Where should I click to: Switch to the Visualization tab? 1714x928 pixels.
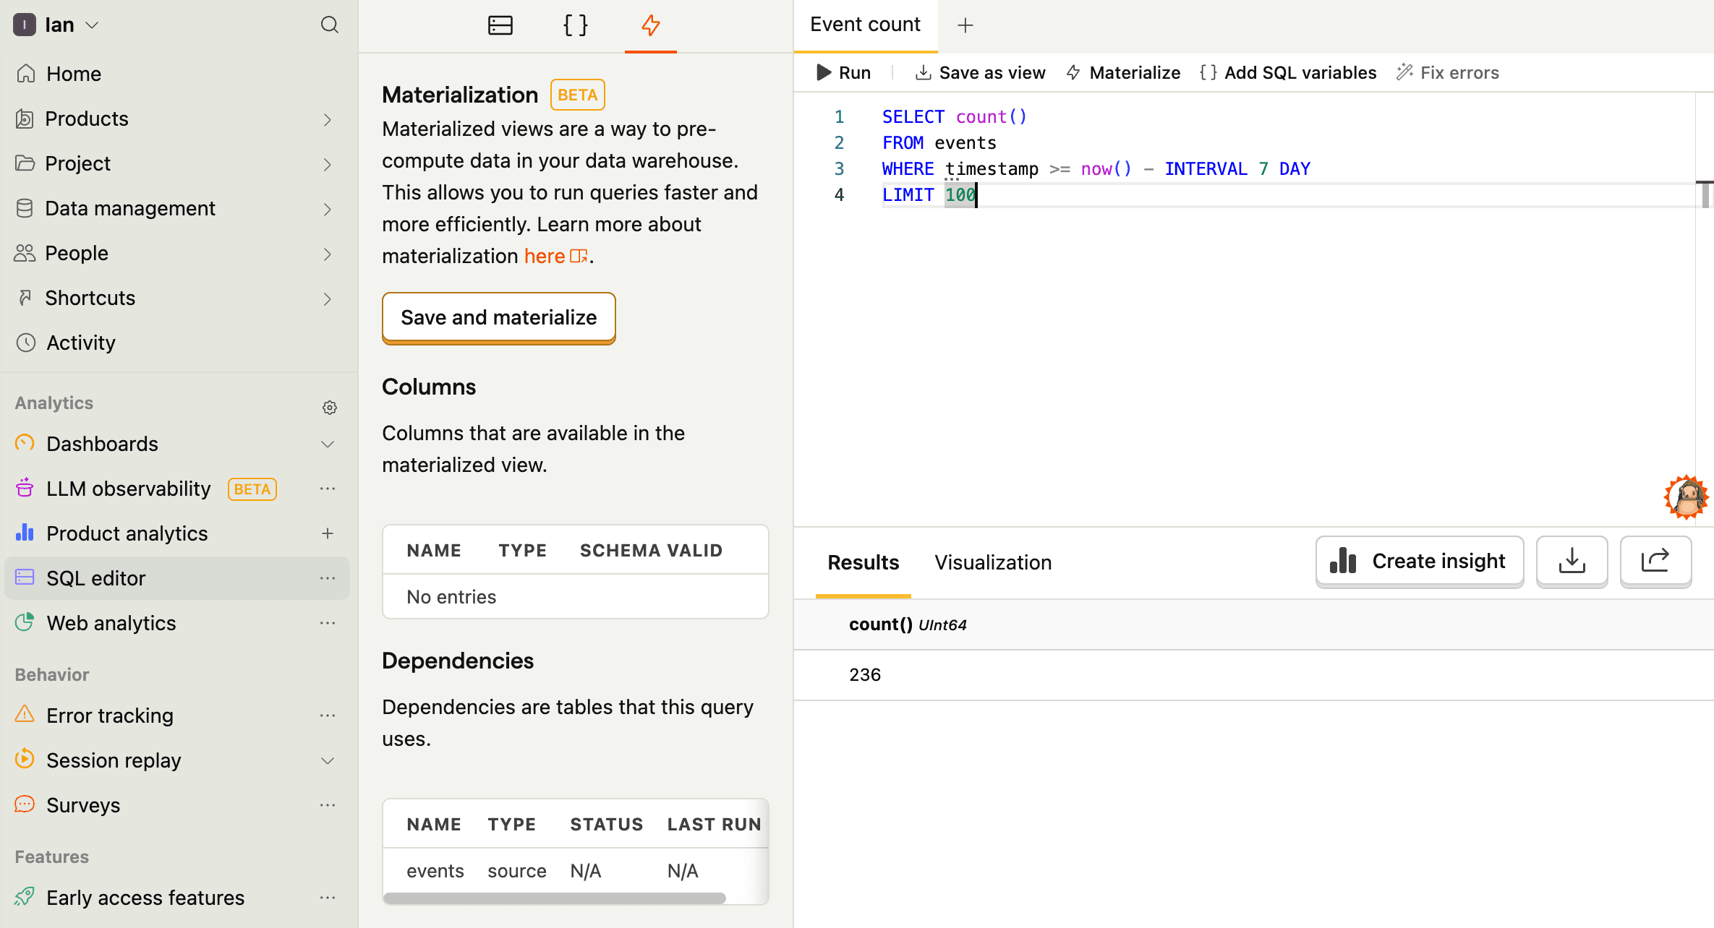click(993, 562)
